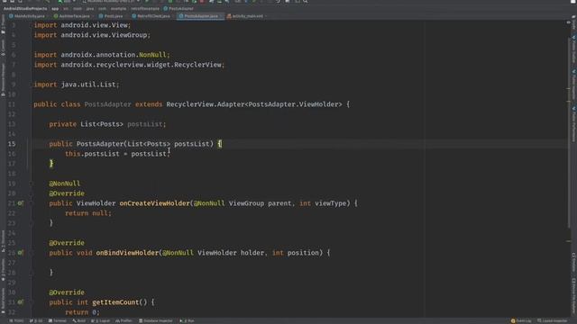Click the search everywhere magnifier icon
Image resolution: width=577 pixels, height=324 pixels.
coord(306,2)
